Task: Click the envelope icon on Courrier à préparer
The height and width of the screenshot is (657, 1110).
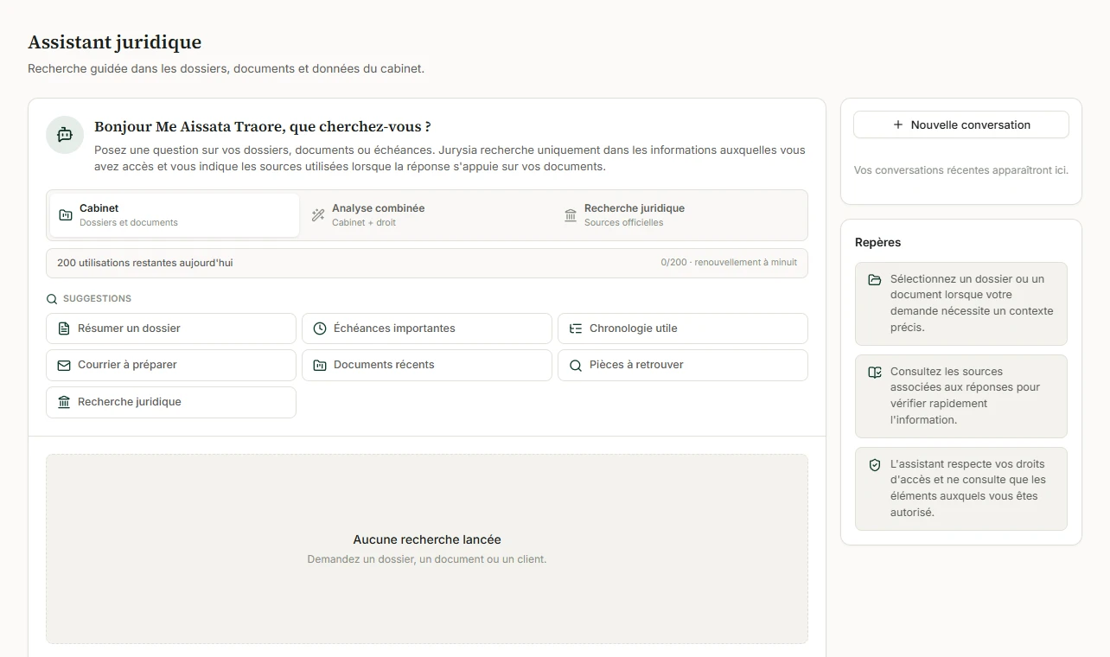Action: [x=64, y=365]
